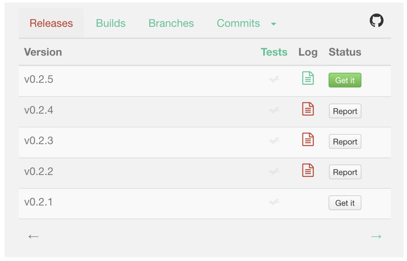This screenshot has height=261, width=407.
Task: Open the Commits tab
Action: pyautogui.click(x=238, y=23)
